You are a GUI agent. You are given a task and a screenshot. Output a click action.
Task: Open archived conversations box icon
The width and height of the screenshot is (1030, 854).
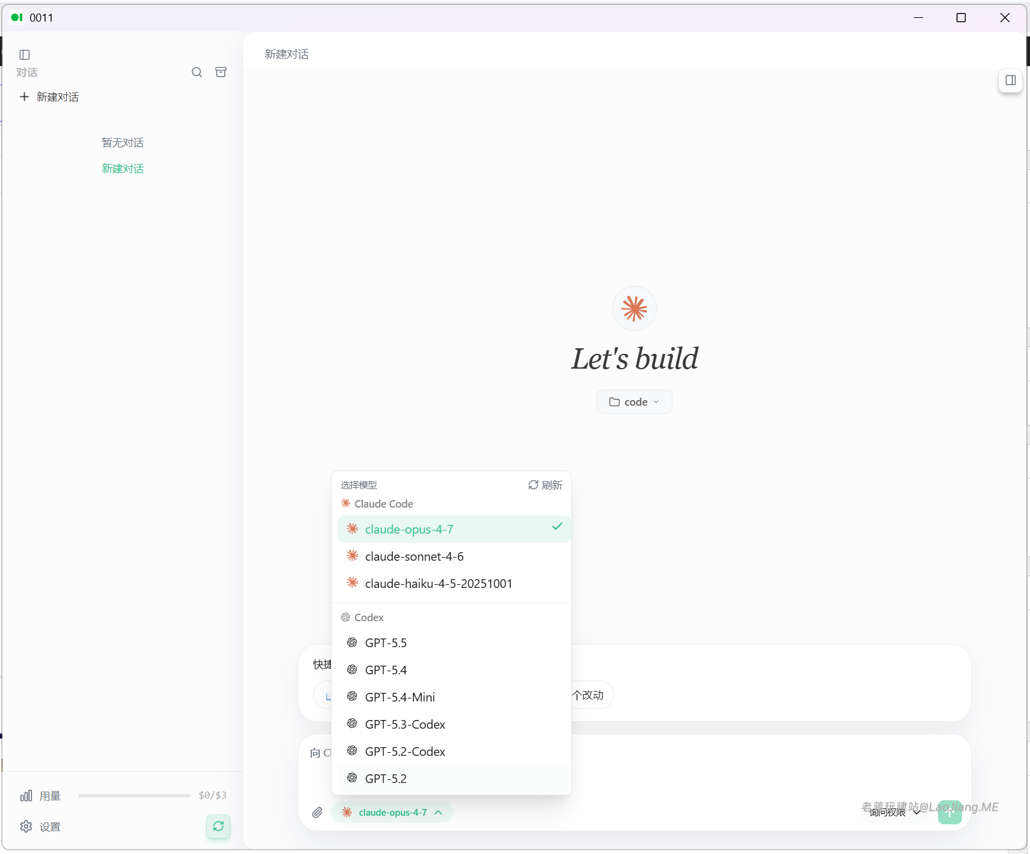220,72
